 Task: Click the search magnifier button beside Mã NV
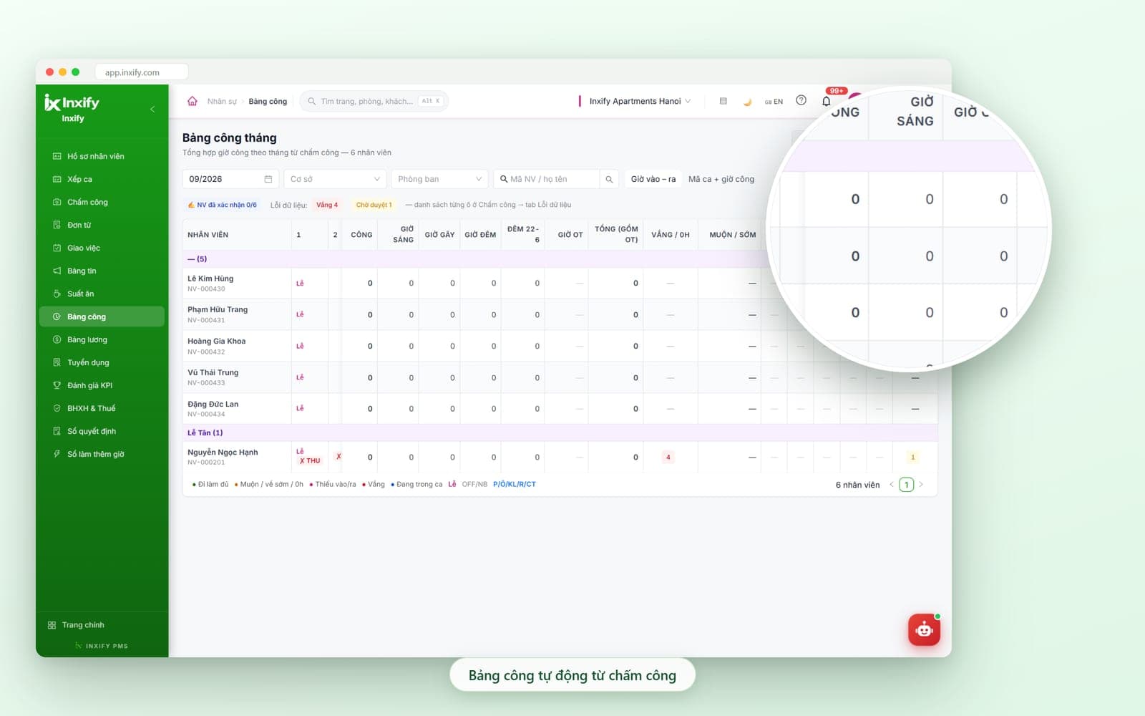click(x=609, y=179)
